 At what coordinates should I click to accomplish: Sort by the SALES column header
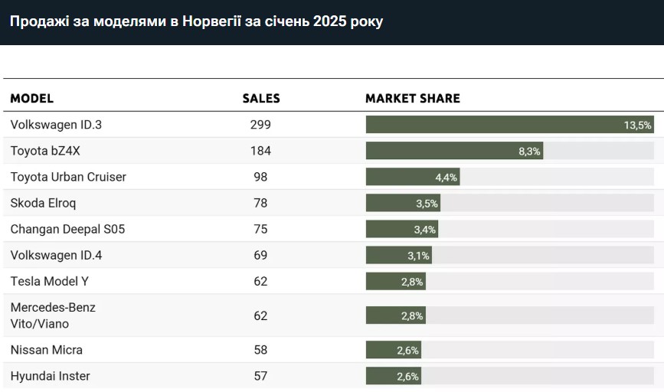[x=261, y=98]
